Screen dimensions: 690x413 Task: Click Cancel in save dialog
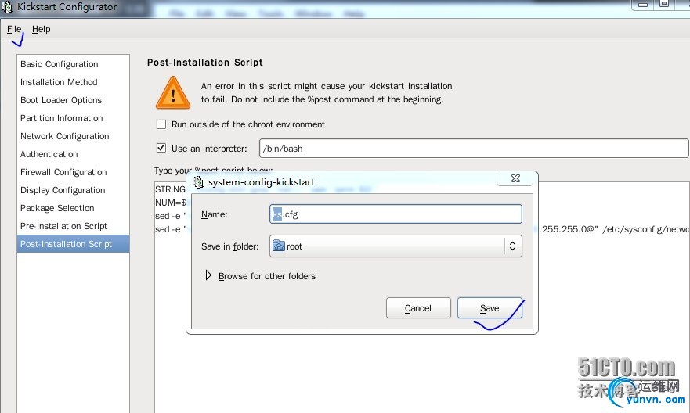pos(418,308)
